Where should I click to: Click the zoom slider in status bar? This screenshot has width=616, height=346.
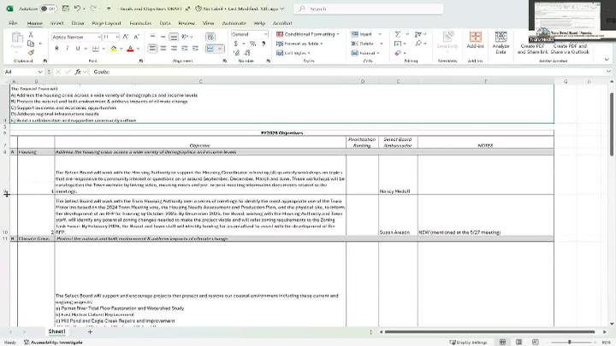[x=570, y=342]
